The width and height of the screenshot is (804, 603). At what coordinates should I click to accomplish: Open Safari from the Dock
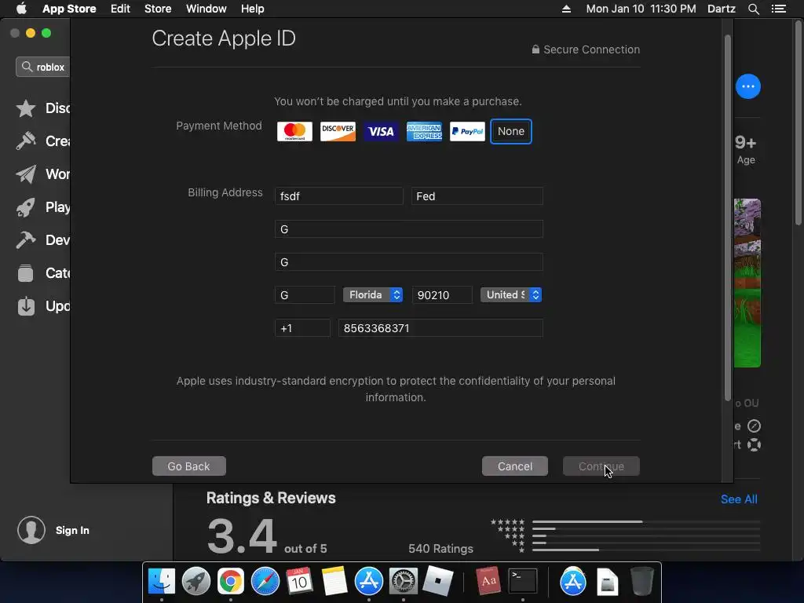[x=265, y=582]
